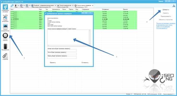177x96 pixels.
Task: Open Общие настройки wrench icon
Action: click(x=5, y=18)
